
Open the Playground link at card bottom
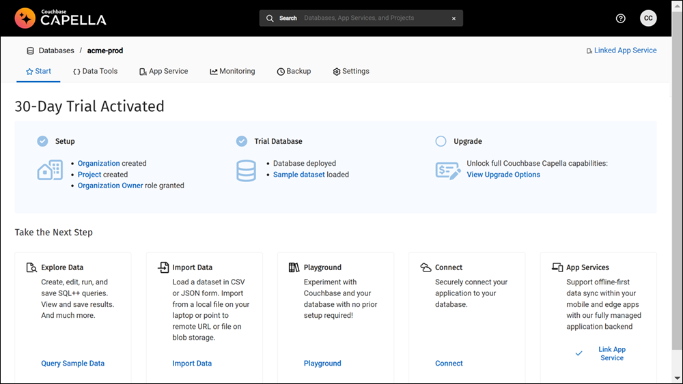pos(322,364)
